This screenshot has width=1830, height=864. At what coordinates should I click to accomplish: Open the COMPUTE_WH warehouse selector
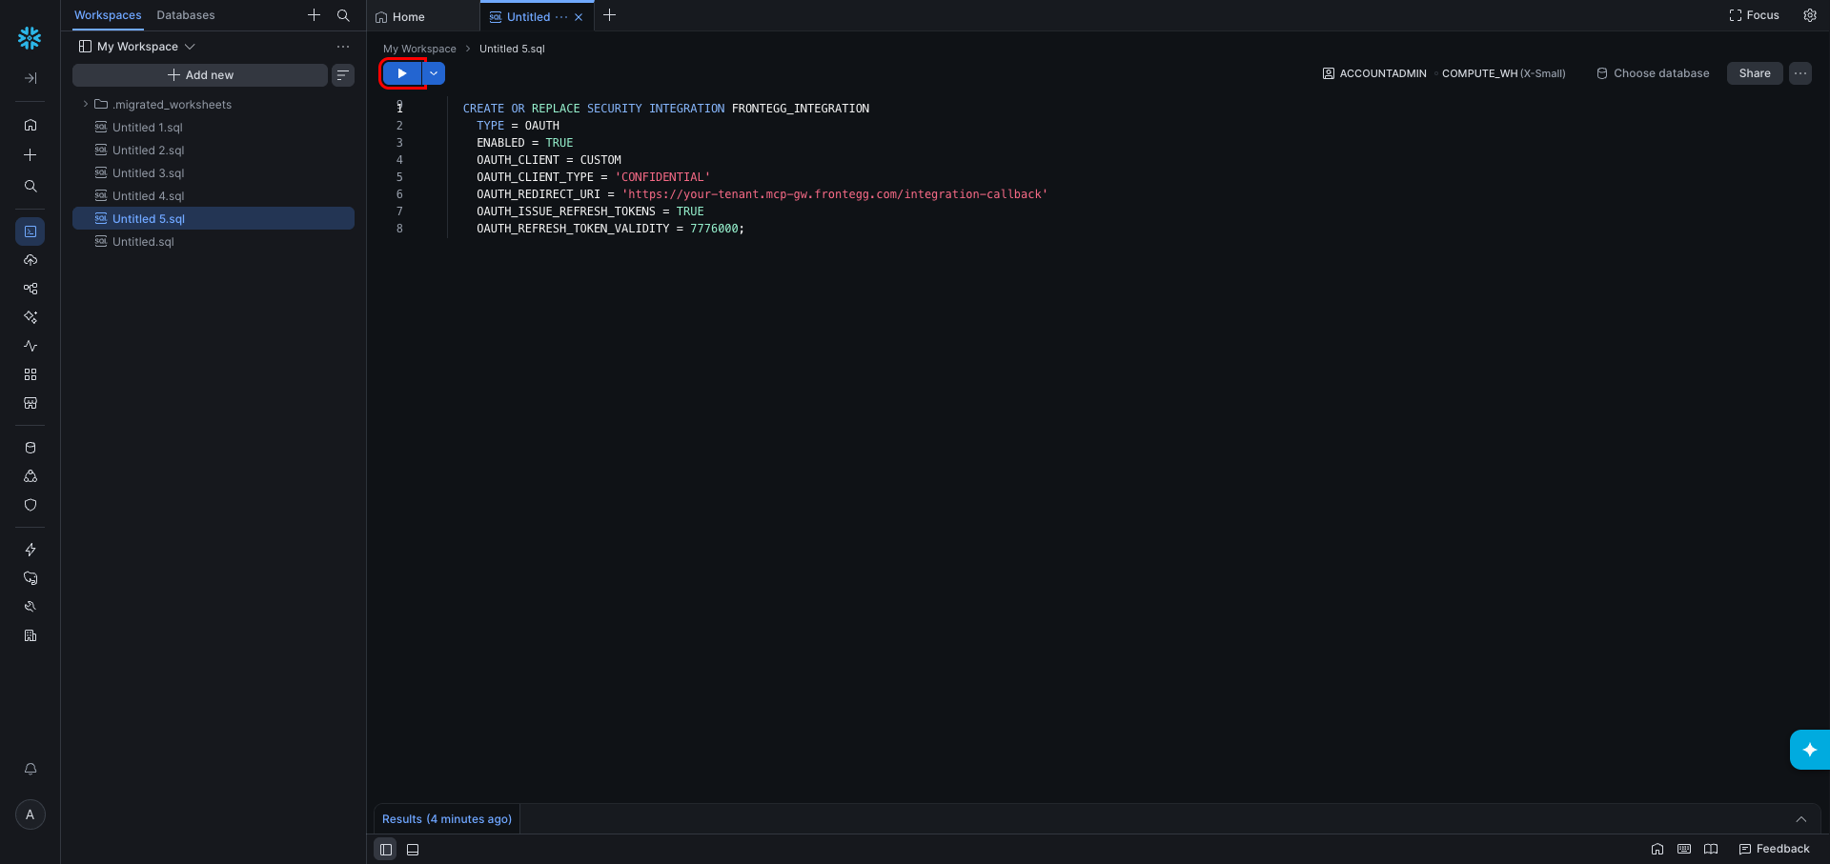(x=1503, y=73)
